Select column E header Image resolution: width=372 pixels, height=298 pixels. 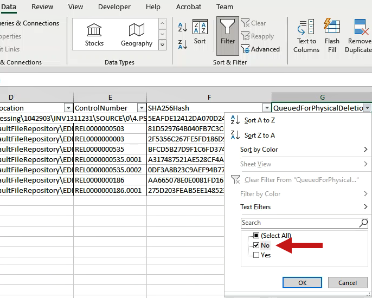coord(110,97)
